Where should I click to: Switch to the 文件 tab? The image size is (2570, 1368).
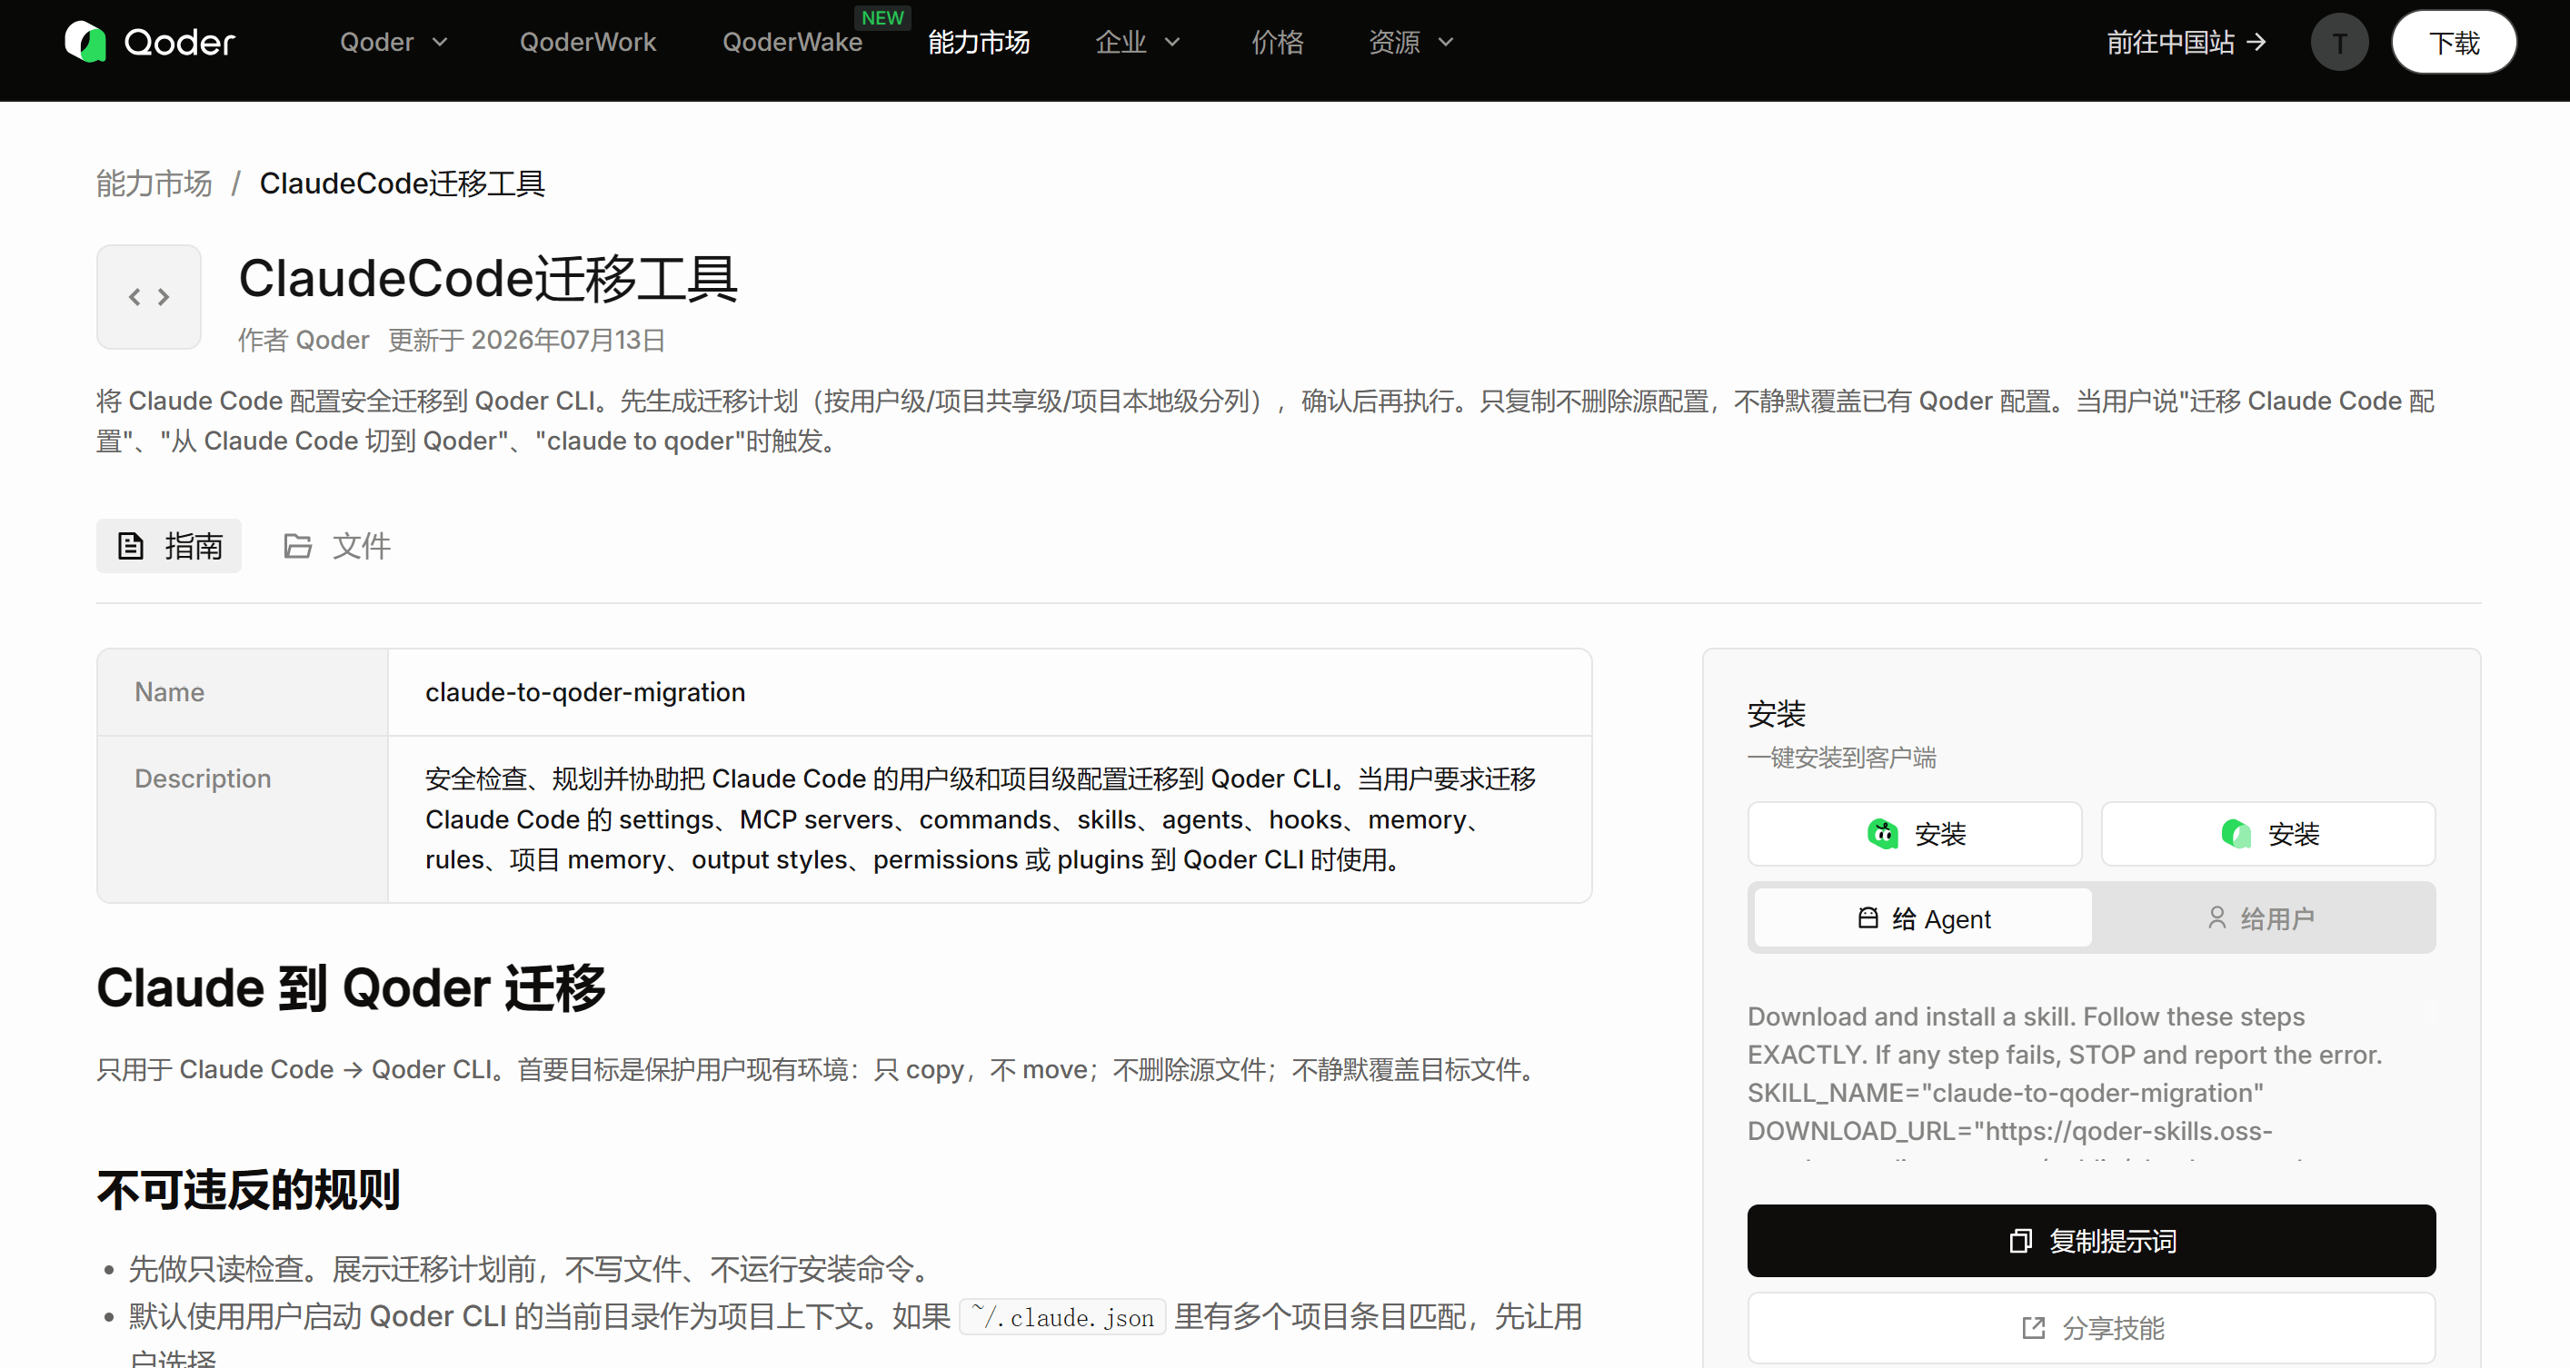coord(337,545)
